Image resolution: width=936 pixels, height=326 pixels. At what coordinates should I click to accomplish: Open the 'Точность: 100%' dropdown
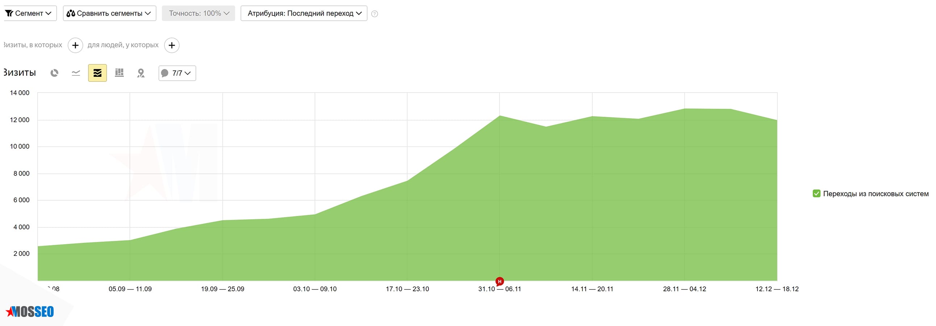(x=199, y=13)
